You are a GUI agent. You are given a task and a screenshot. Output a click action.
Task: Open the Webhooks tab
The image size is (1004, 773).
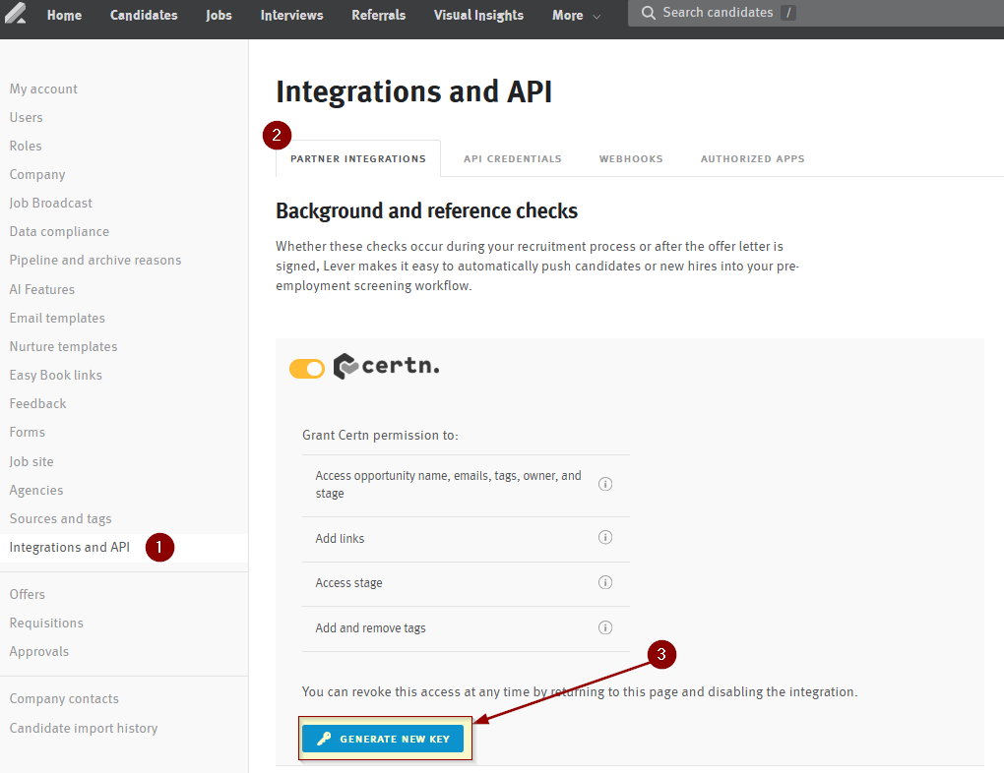pos(631,157)
